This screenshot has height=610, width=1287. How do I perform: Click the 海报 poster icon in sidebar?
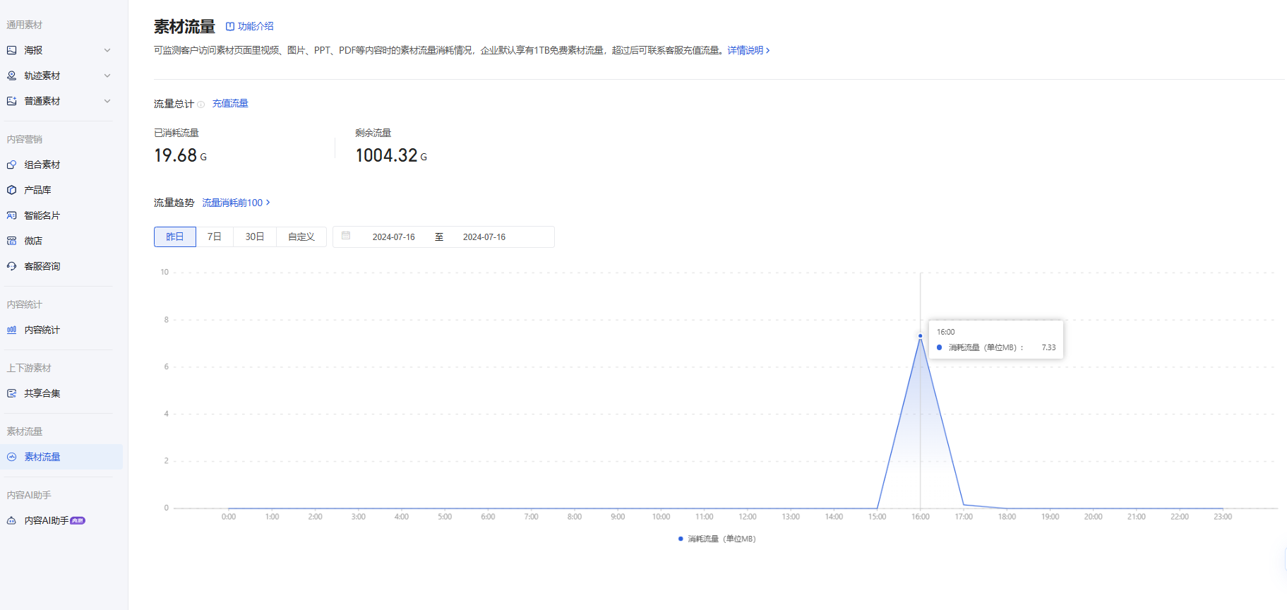11,50
